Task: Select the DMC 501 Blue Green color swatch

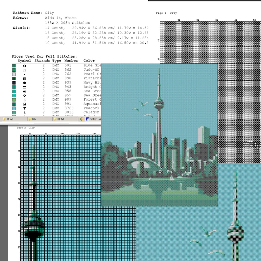Action: pos(14,66)
